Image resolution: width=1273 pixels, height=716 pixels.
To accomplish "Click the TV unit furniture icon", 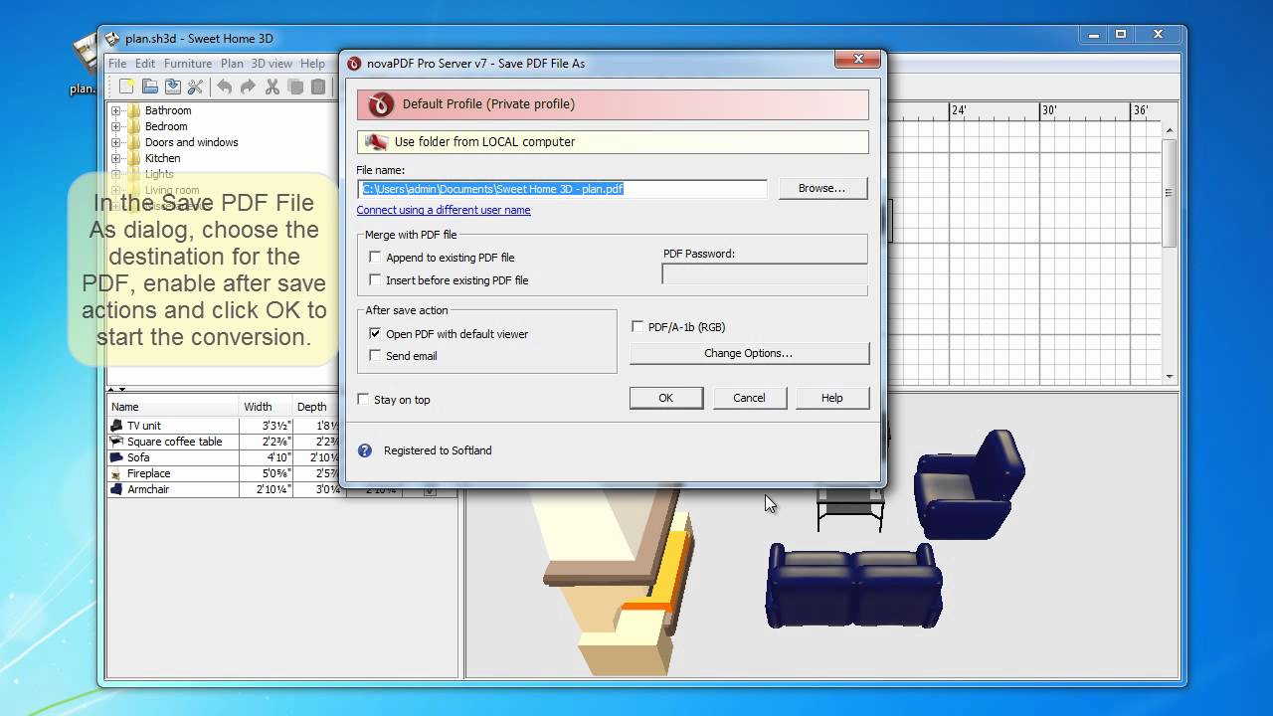I will tap(116, 426).
